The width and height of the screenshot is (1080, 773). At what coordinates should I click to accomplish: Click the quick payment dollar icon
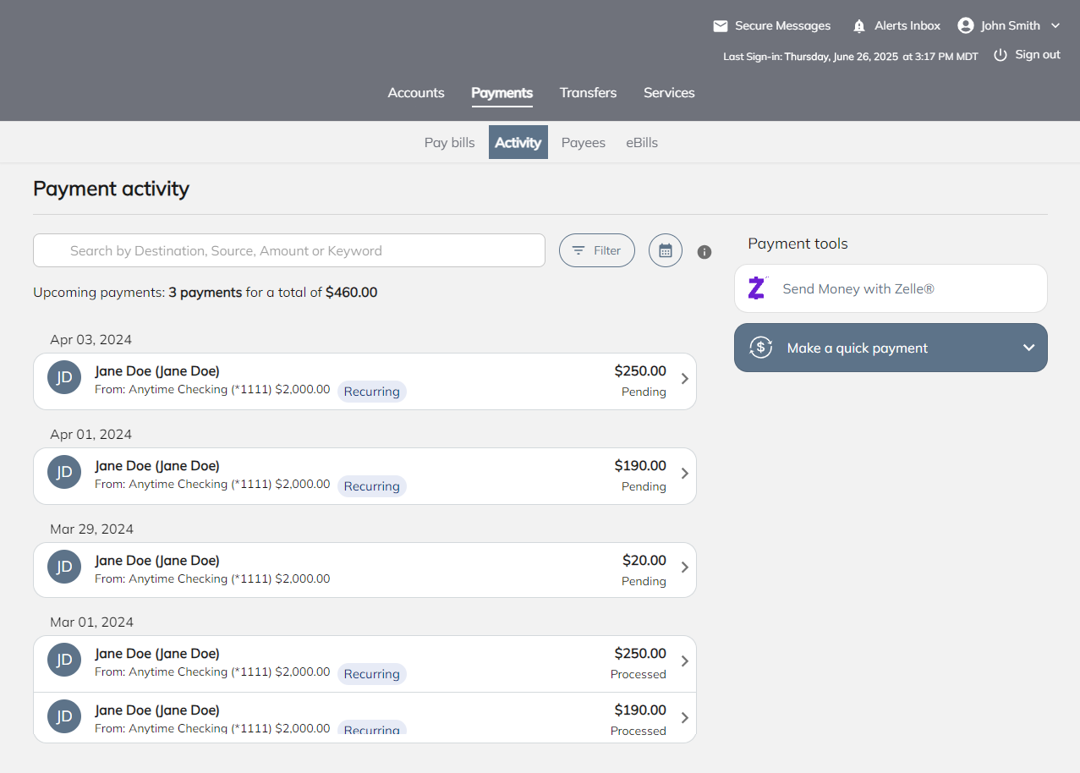761,348
